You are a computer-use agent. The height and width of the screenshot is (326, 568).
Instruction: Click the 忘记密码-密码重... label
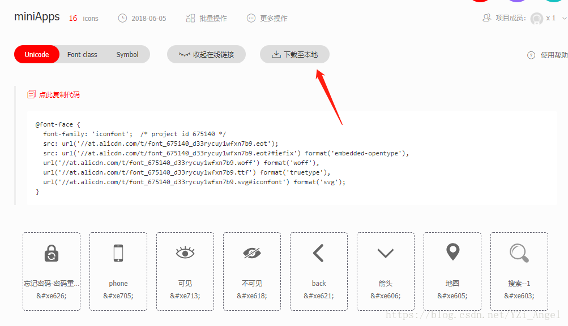[x=52, y=284]
